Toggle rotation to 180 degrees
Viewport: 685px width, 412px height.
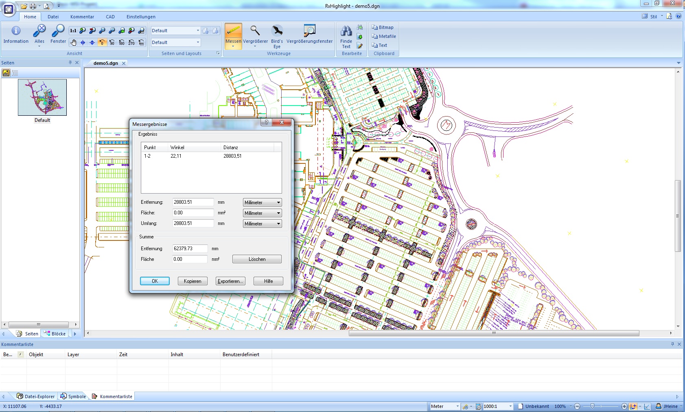coord(122,42)
